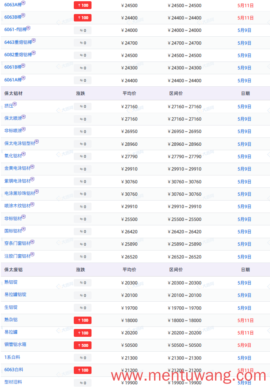Click the ≒0 change badge for 1系白料
Image resolution: width=270 pixels, height=388 pixels.
click(x=82, y=357)
